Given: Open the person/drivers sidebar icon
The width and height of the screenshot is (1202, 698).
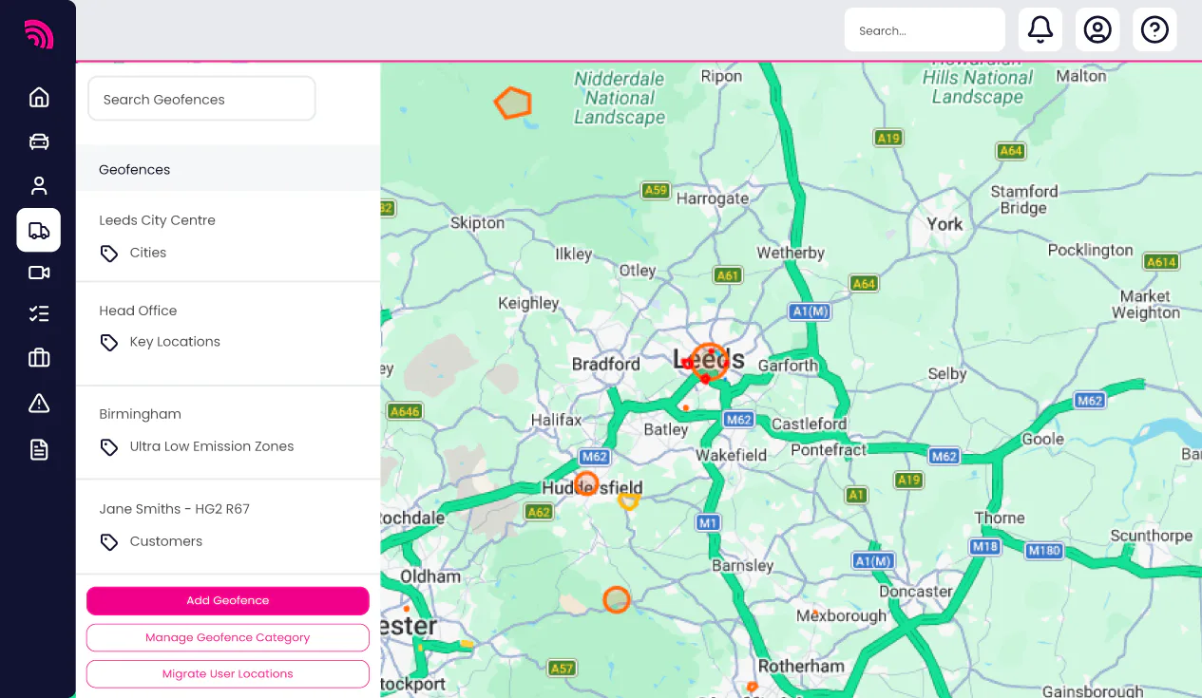Looking at the screenshot, I should click(39, 186).
